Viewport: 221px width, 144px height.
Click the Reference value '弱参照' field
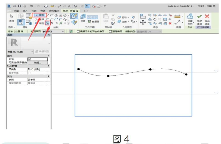[37, 80]
